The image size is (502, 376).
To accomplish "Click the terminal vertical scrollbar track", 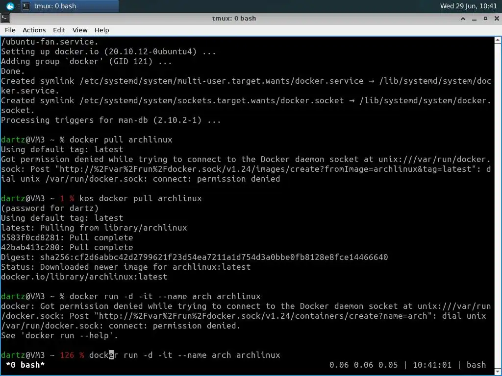I will point(498,206).
